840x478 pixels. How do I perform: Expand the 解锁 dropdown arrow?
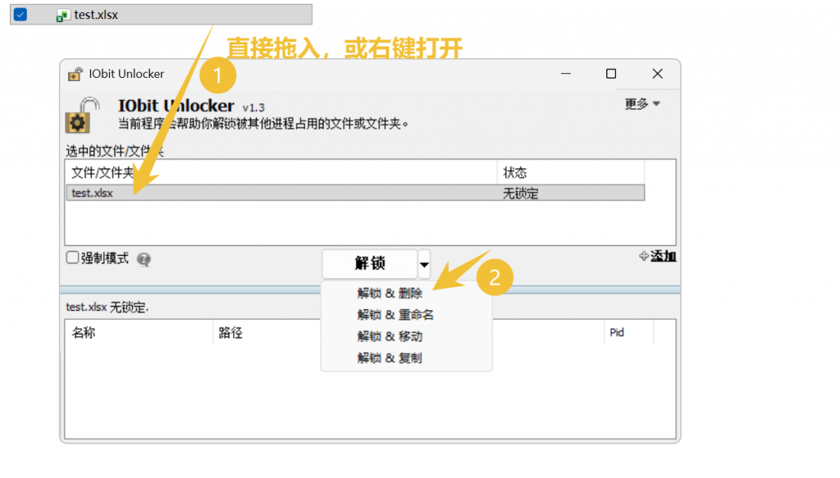424,264
